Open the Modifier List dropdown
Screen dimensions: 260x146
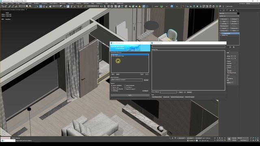tap(229, 16)
